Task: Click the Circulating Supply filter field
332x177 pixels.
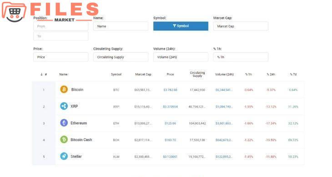Action: (x=121, y=57)
